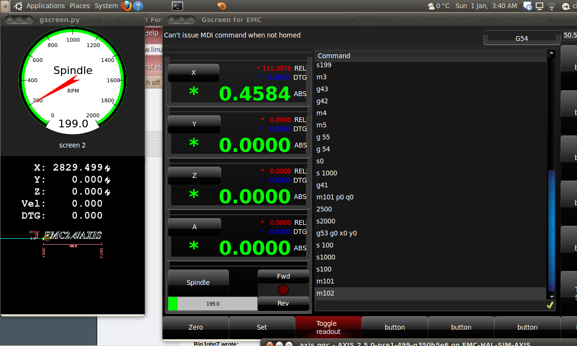Click the command history scrollbar thumb
Image resolution: width=577 pixels, height=346 pixels.
552,231
